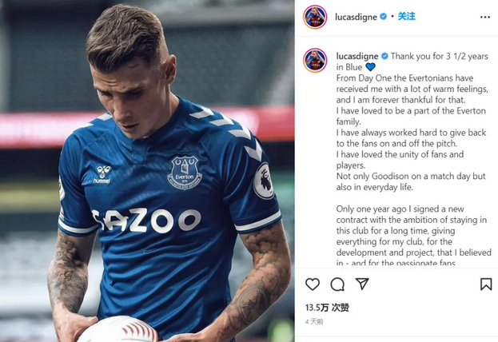Click the Everton crest on the jersey

(184, 171)
